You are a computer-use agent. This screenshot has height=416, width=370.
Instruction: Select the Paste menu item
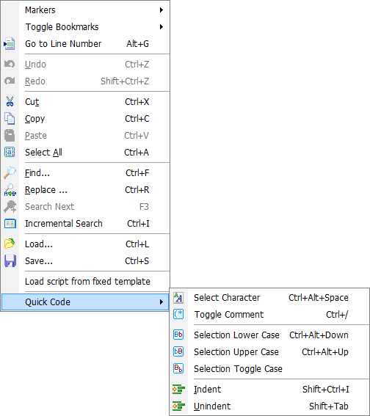click(x=85, y=135)
